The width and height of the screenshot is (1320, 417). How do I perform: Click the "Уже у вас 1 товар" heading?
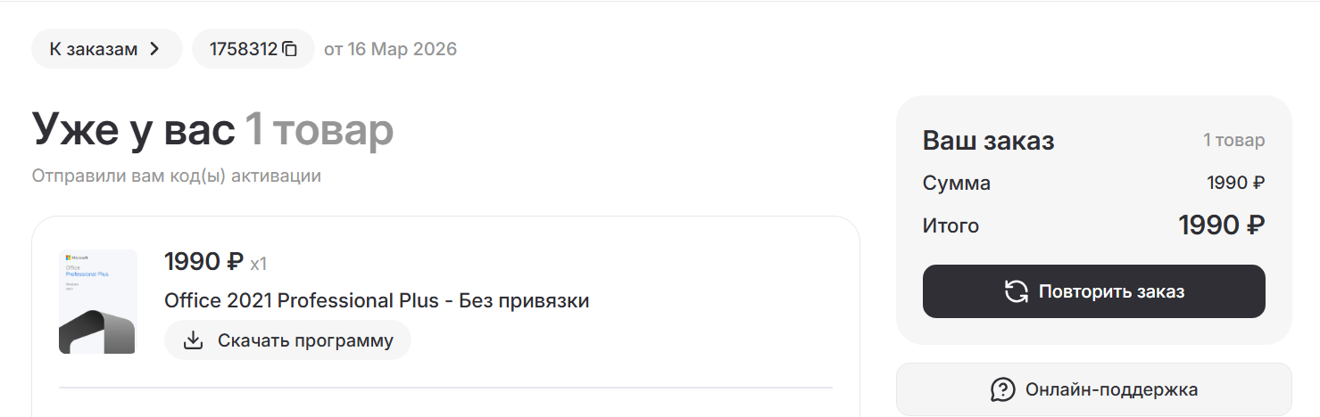coord(212,129)
